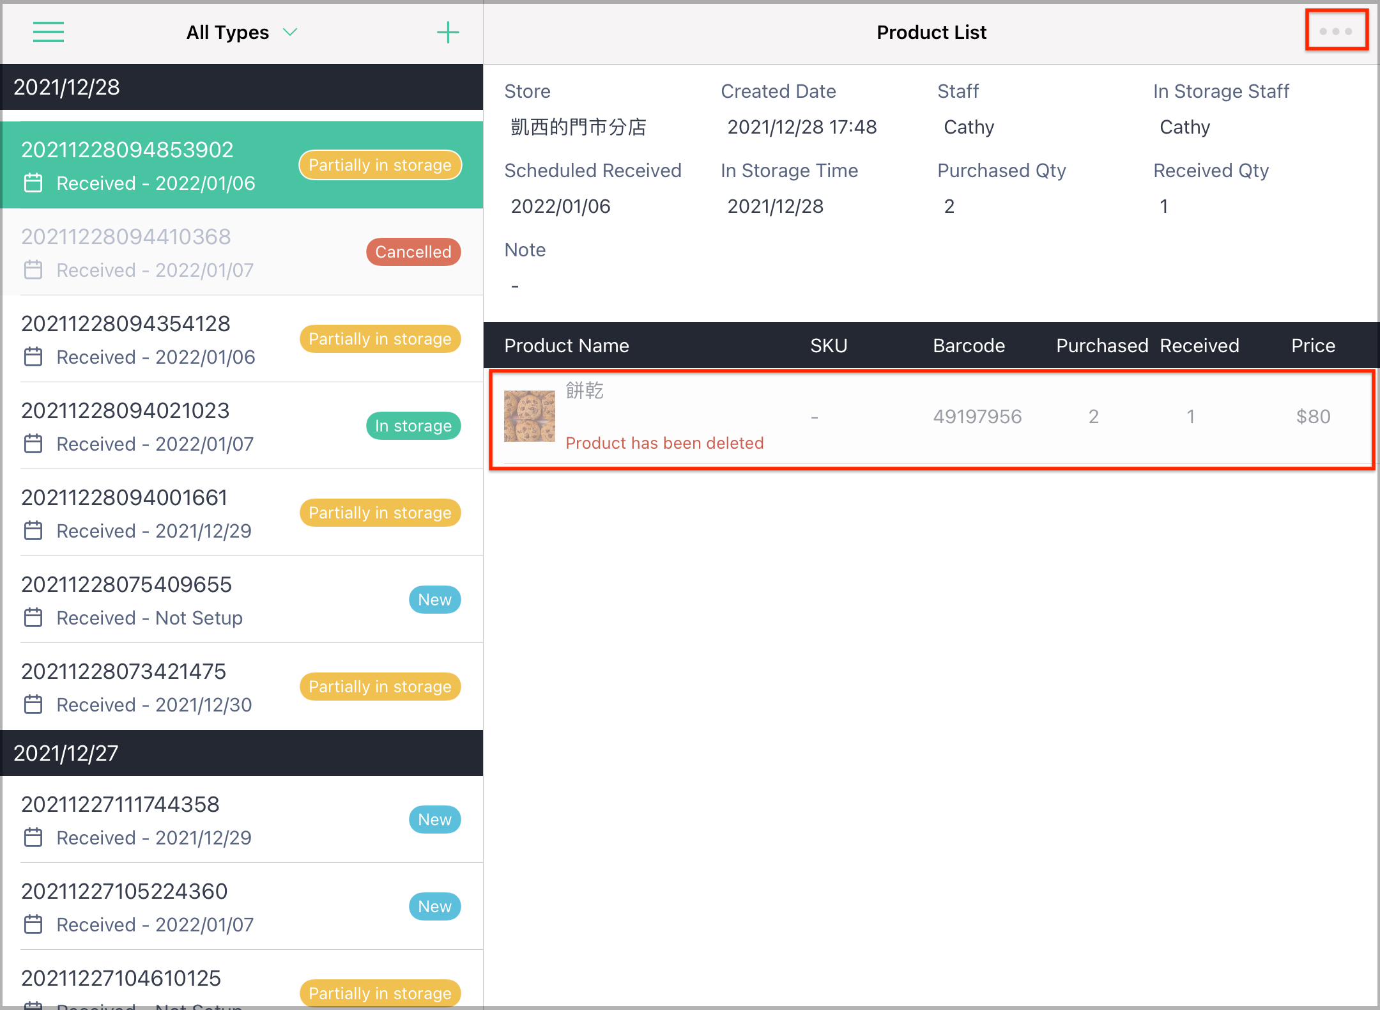Open order 20211228075409655
Screen dimensions: 1380x1010
pos(242,600)
